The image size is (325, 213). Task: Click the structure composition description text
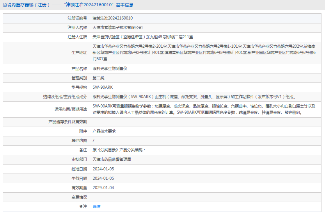[194, 97]
